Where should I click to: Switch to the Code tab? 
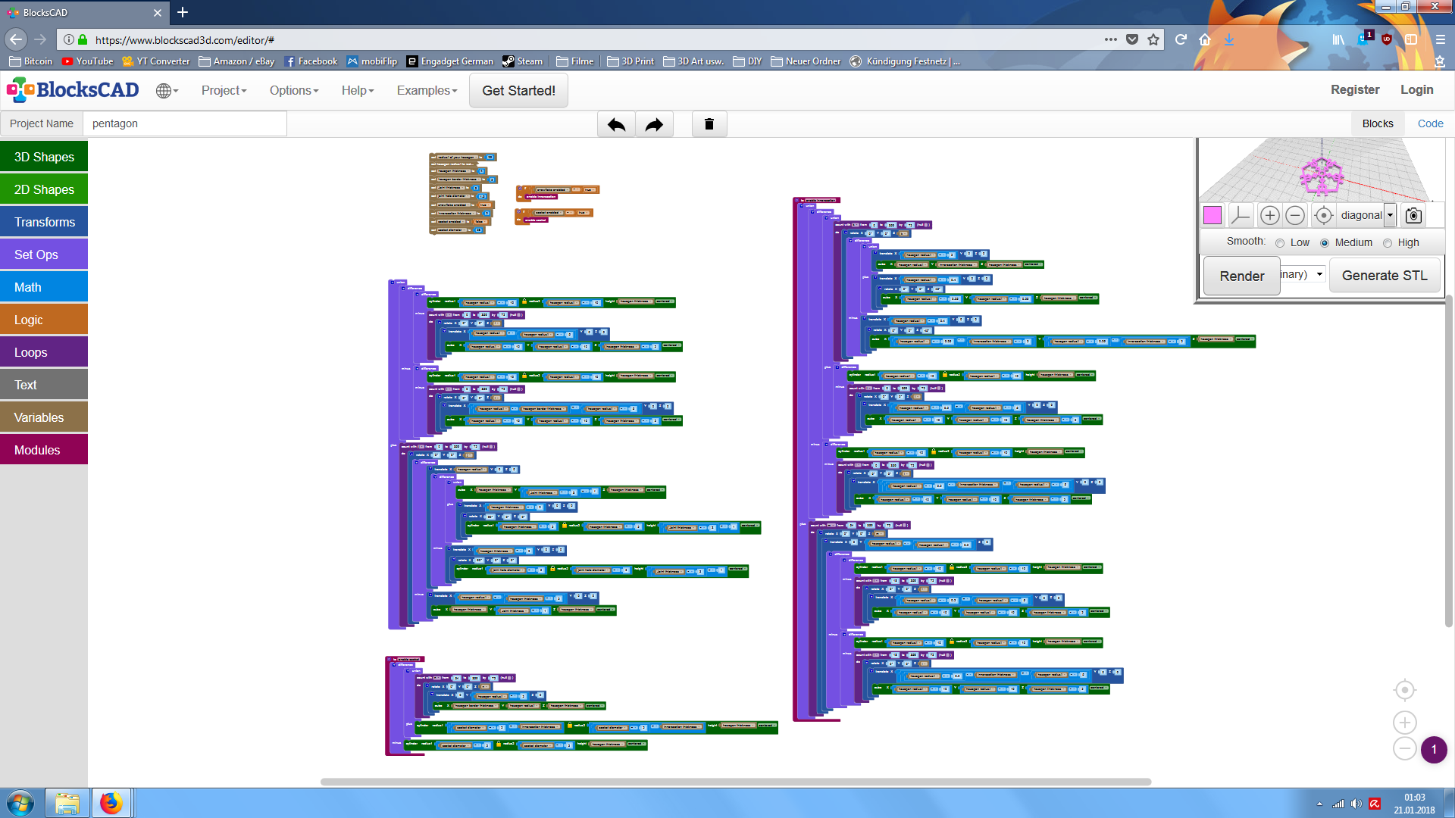coord(1430,123)
